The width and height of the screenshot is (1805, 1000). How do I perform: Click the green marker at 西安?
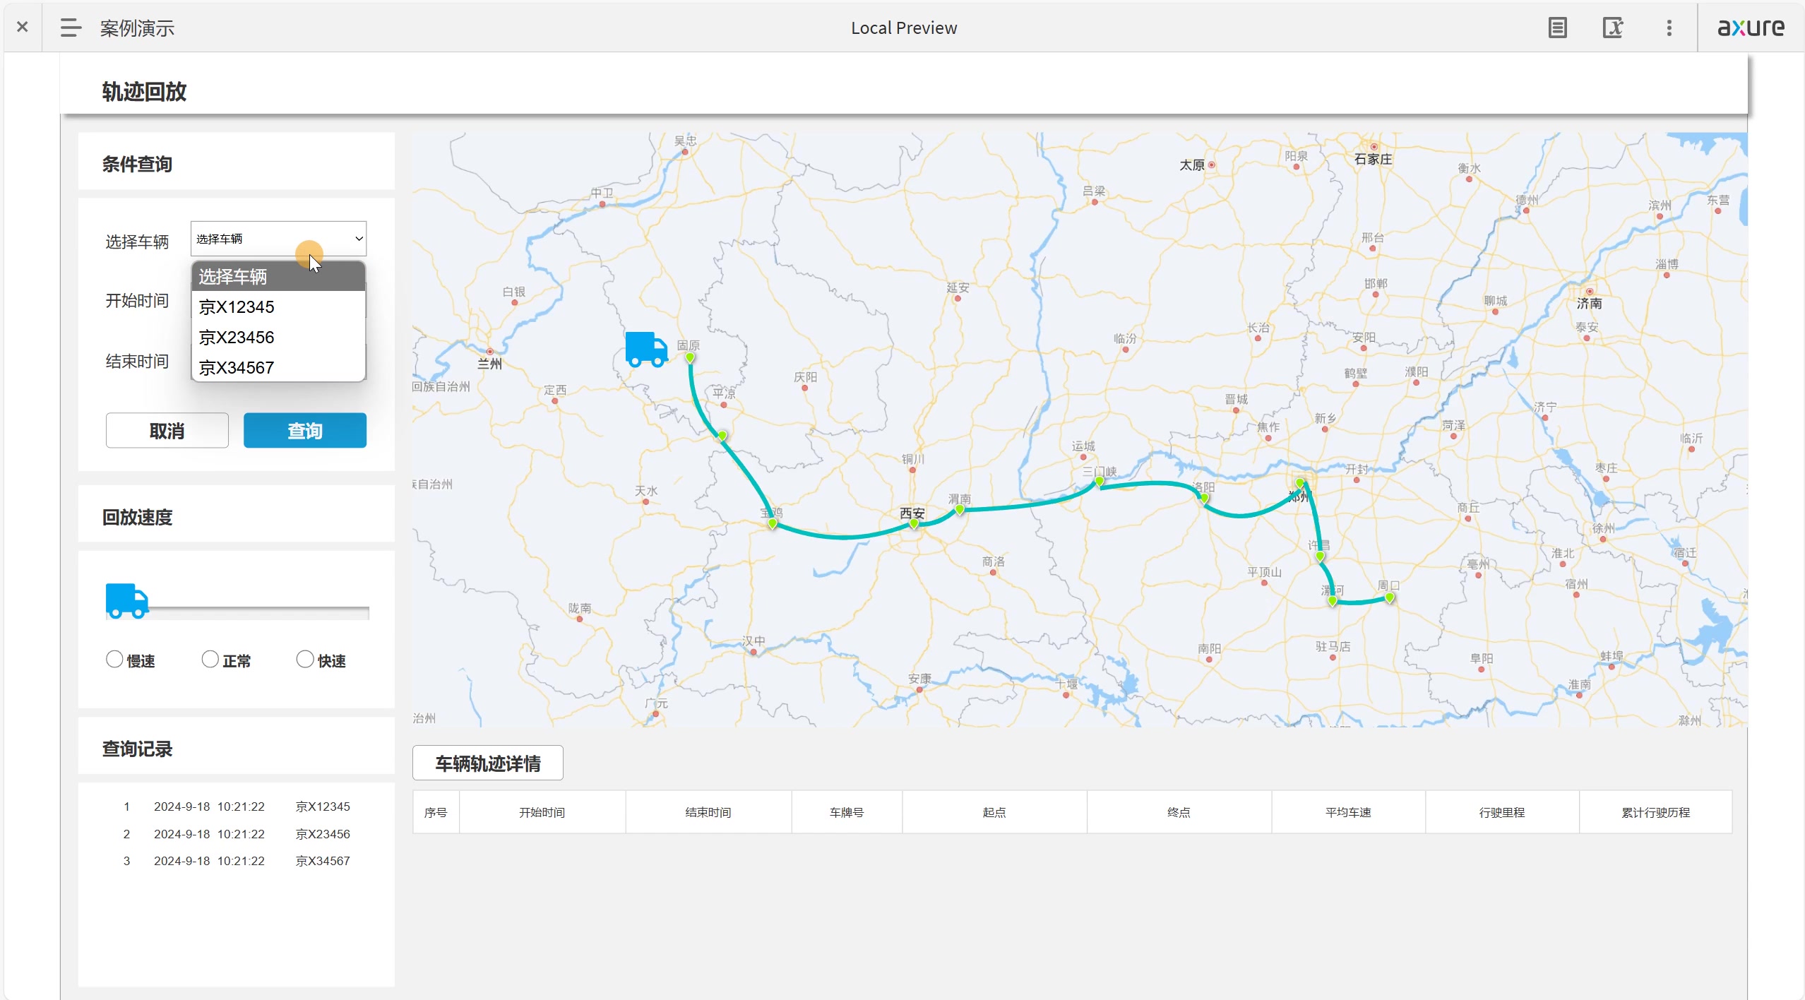click(914, 523)
